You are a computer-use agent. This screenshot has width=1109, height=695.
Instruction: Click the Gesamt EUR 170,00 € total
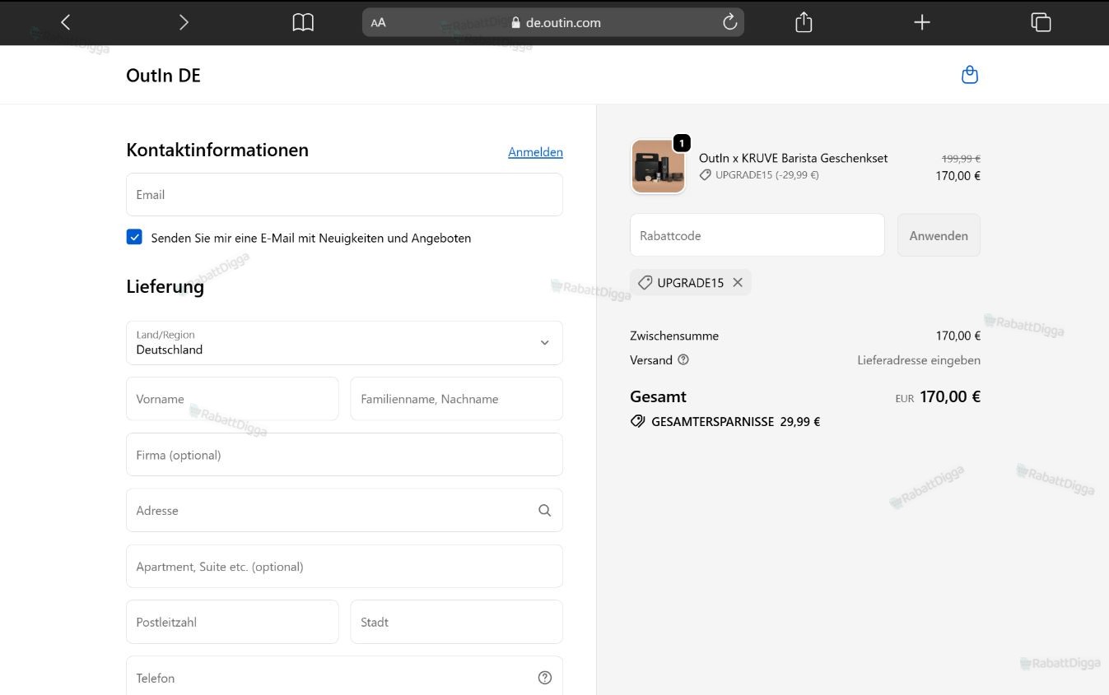[805, 396]
